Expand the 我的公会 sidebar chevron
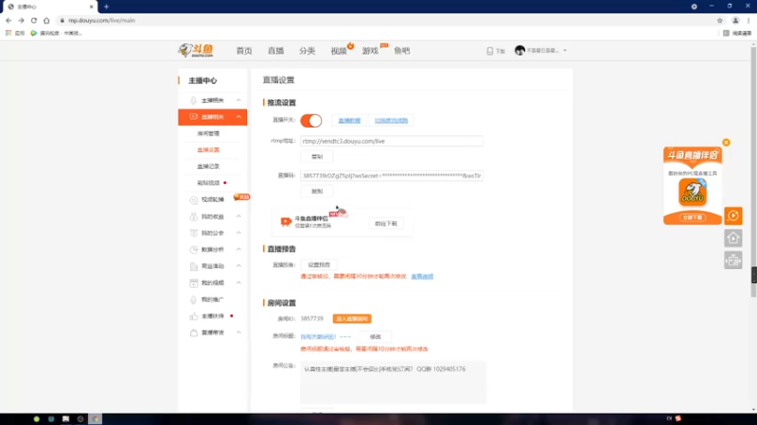 click(238, 232)
